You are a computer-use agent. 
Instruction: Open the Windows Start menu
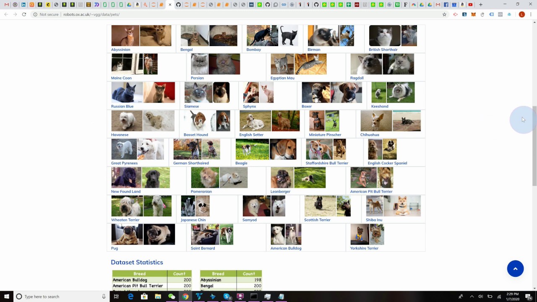(x=6, y=297)
